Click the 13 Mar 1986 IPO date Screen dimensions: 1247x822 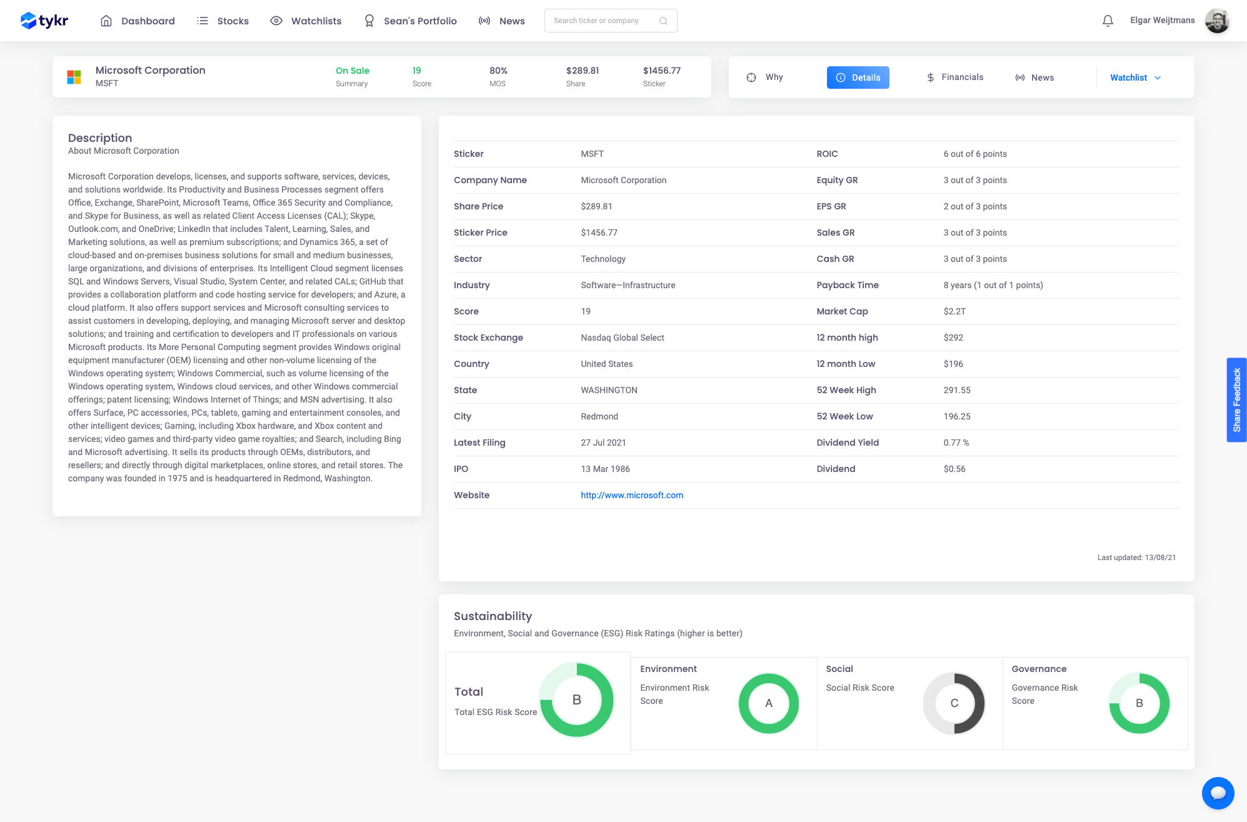coord(605,469)
